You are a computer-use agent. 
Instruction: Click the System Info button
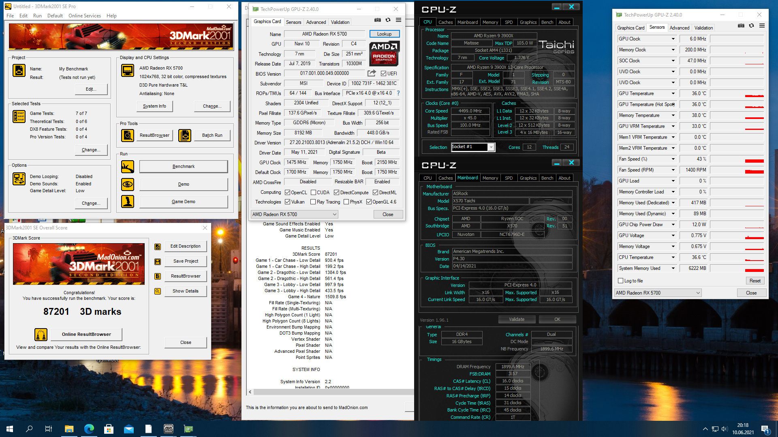(154, 106)
